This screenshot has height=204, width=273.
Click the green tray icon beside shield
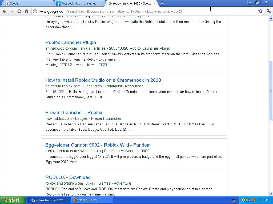tap(248, 200)
